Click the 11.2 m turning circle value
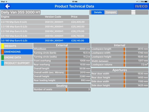This screenshot has width=149, height=112. [87, 57]
